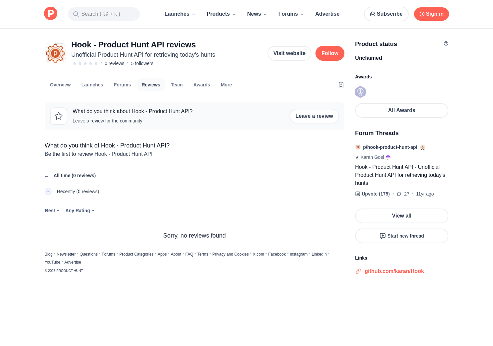Switch to the Forums product tab
The height and width of the screenshot is (346, 493).
click(x=122, y=85)
